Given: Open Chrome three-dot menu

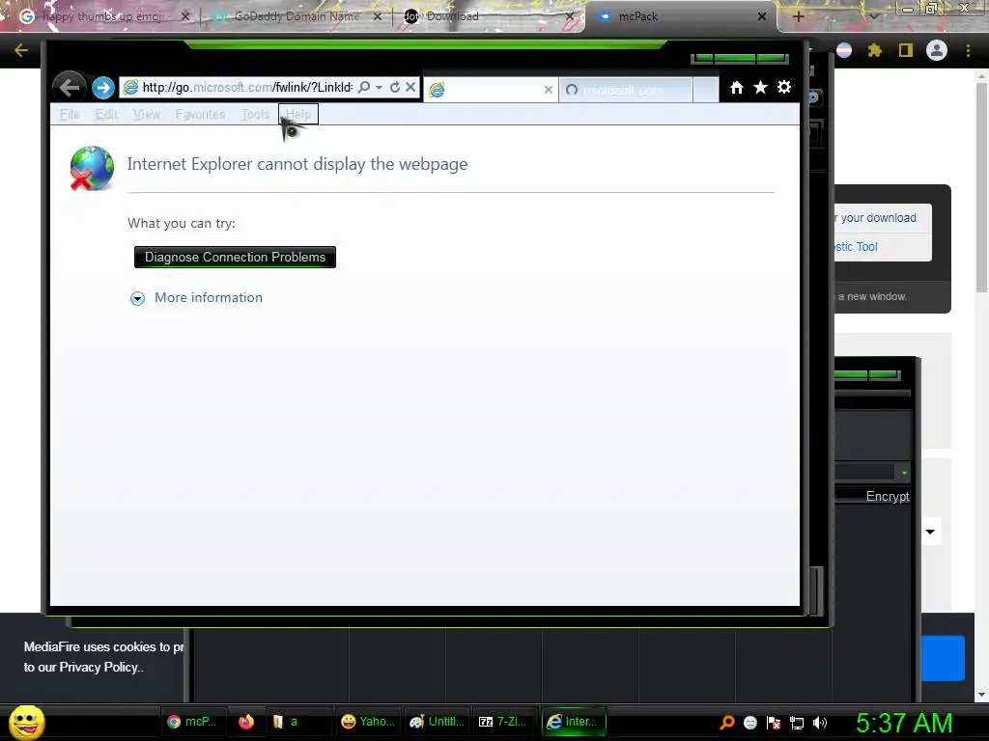Looking at the screenshot, I should click(x=968, y=50).
